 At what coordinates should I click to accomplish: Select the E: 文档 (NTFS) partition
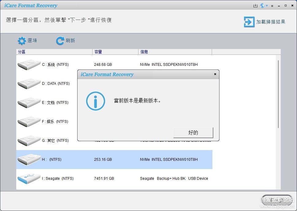[55, 103]
